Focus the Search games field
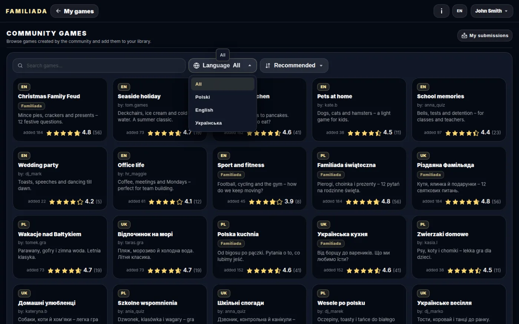The image size is (519, 324). (99, 66)
